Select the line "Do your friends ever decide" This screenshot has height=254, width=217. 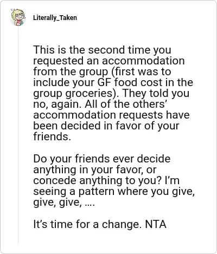[102, 159]
